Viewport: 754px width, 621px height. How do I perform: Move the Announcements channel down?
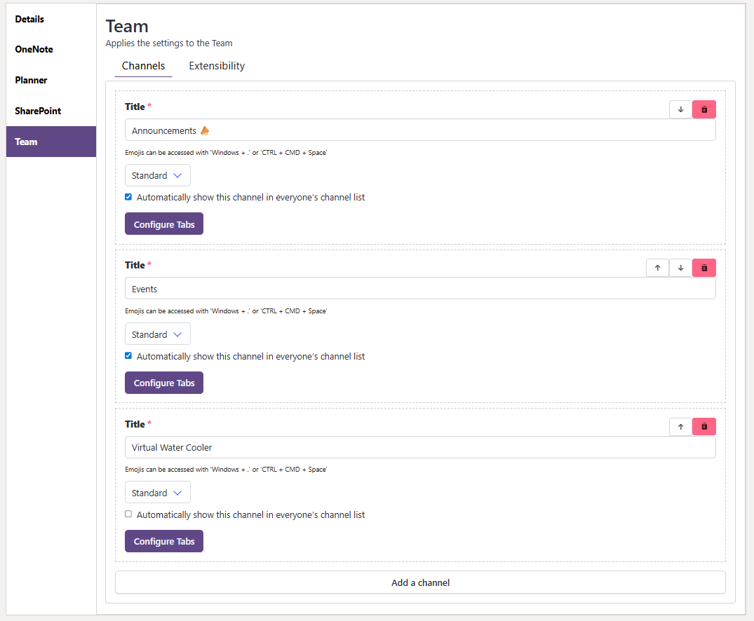(x=680, y=109)
